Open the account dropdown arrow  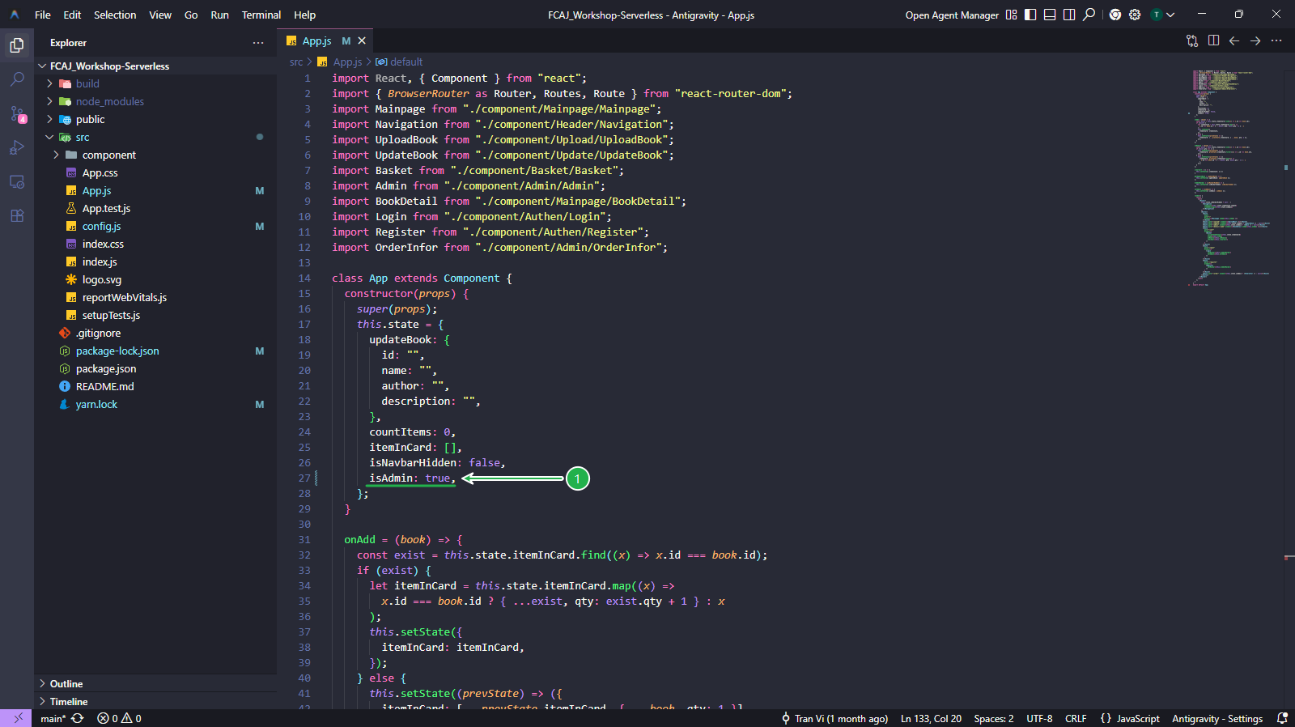tap(1170, 15)
